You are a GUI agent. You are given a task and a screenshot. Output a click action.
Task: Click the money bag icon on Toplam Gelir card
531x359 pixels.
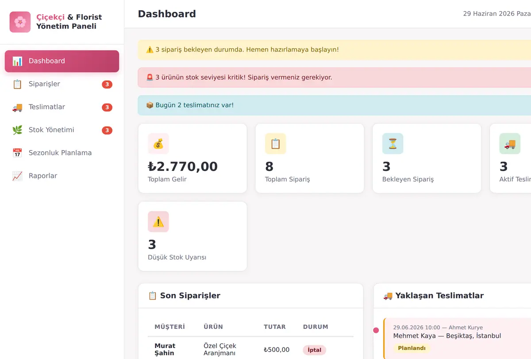tap(158, 143)
